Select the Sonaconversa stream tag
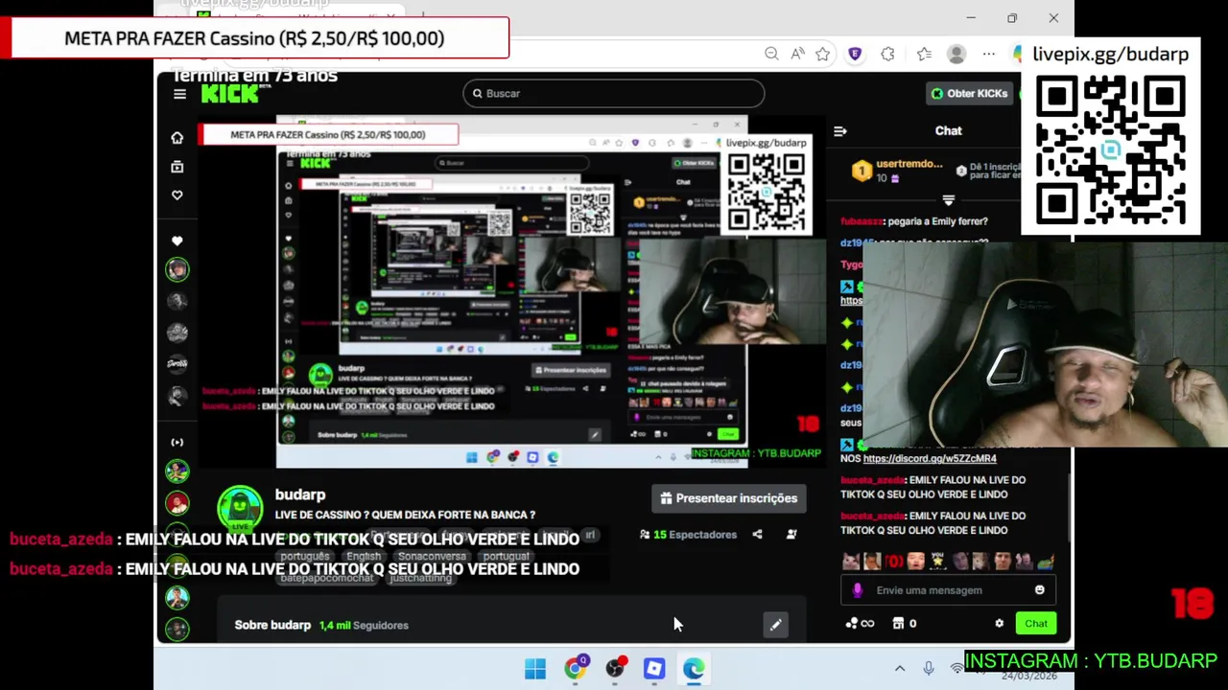1228x690 pixels. point(432,556)
